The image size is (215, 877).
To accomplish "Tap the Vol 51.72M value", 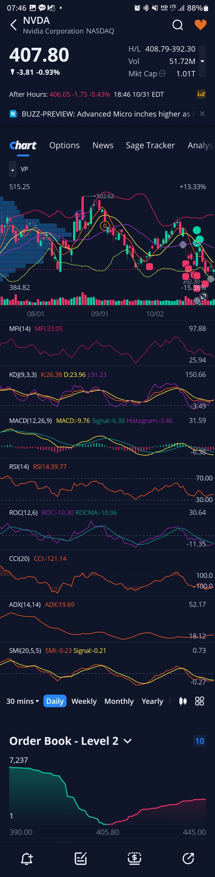I will click(182, 61).
